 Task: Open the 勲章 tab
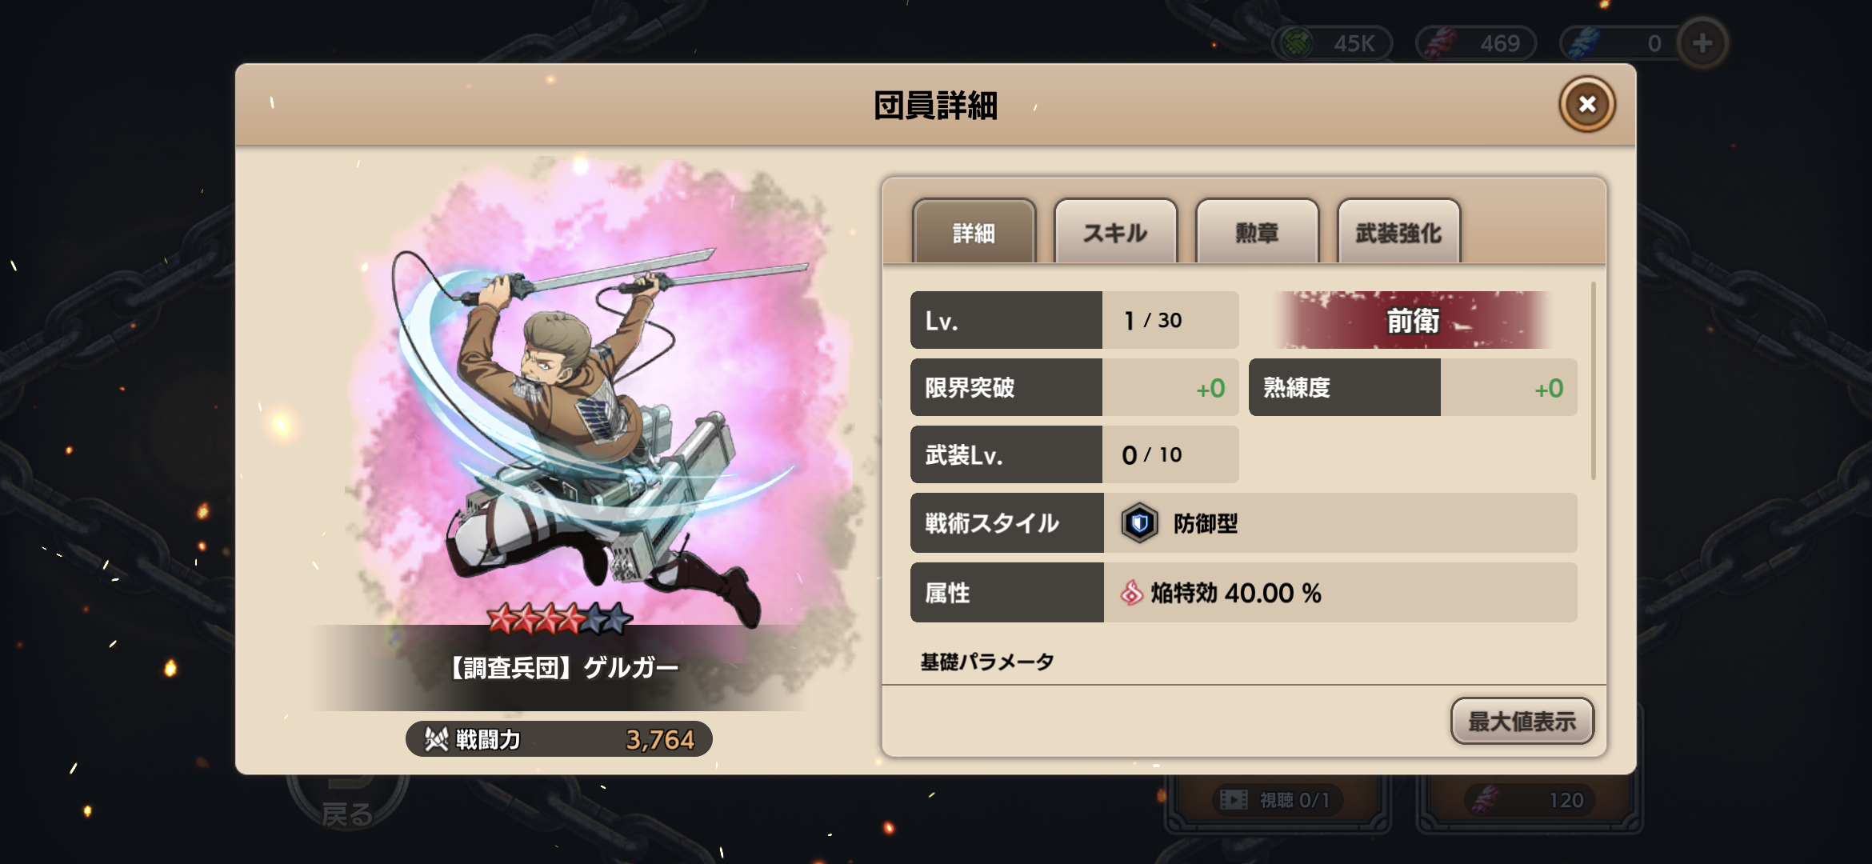click(x=1257, y=232)
